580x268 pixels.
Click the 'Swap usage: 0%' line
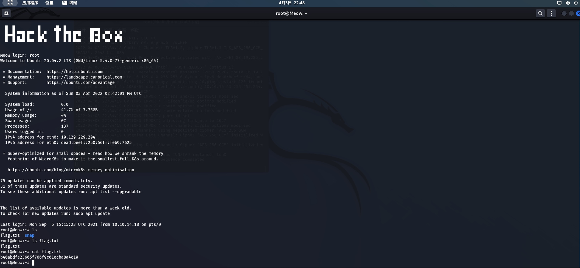coord(36,121)
